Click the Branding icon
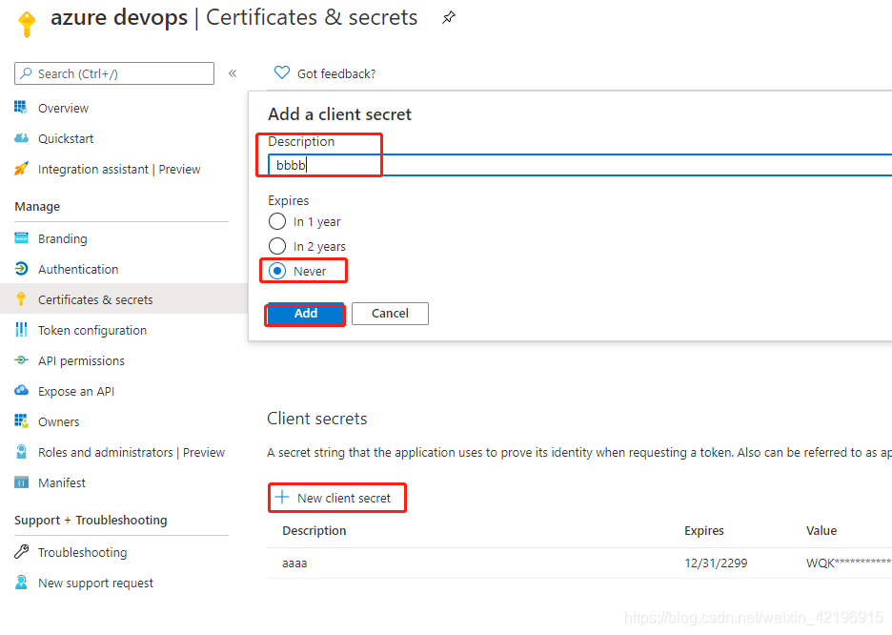The image size is (892, 635). tap(21, 238)
